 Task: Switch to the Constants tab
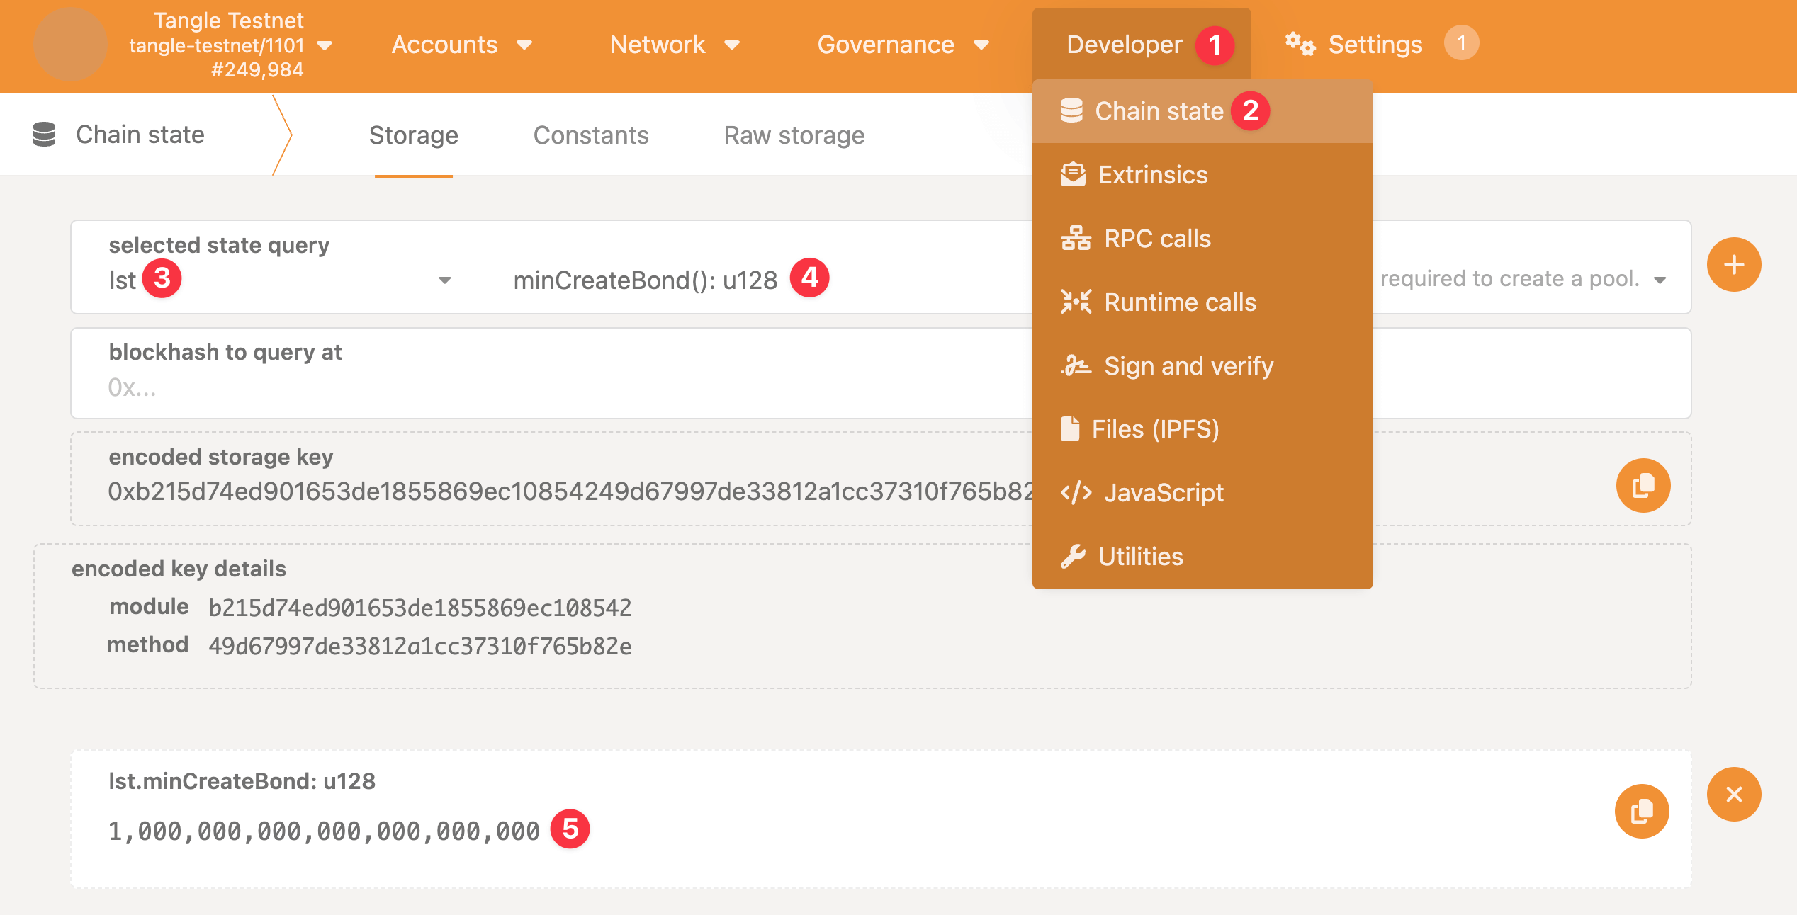coord(592,135)
